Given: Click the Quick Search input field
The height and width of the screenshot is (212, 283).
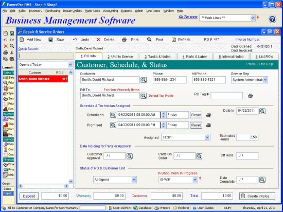Looking at the screenshot, I should click(x=46, y=56).
